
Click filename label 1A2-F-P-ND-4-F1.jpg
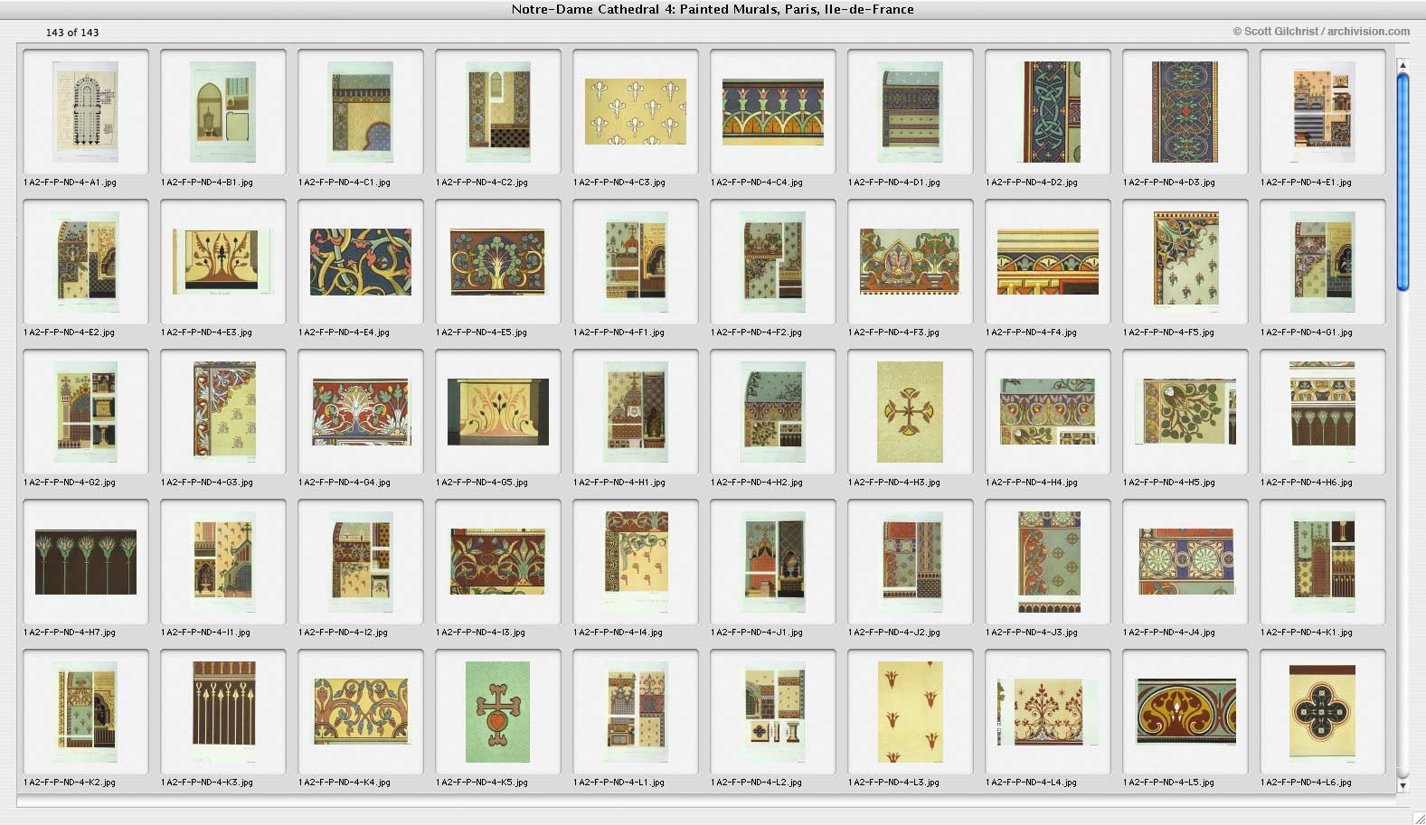click(619, 333)
